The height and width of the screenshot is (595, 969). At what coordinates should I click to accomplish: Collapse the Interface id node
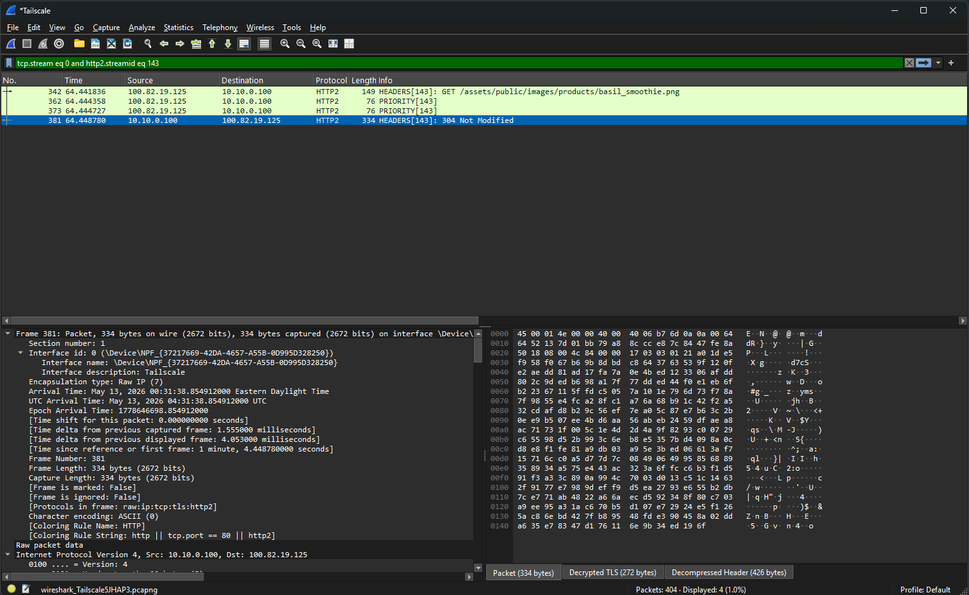(20, 353)
